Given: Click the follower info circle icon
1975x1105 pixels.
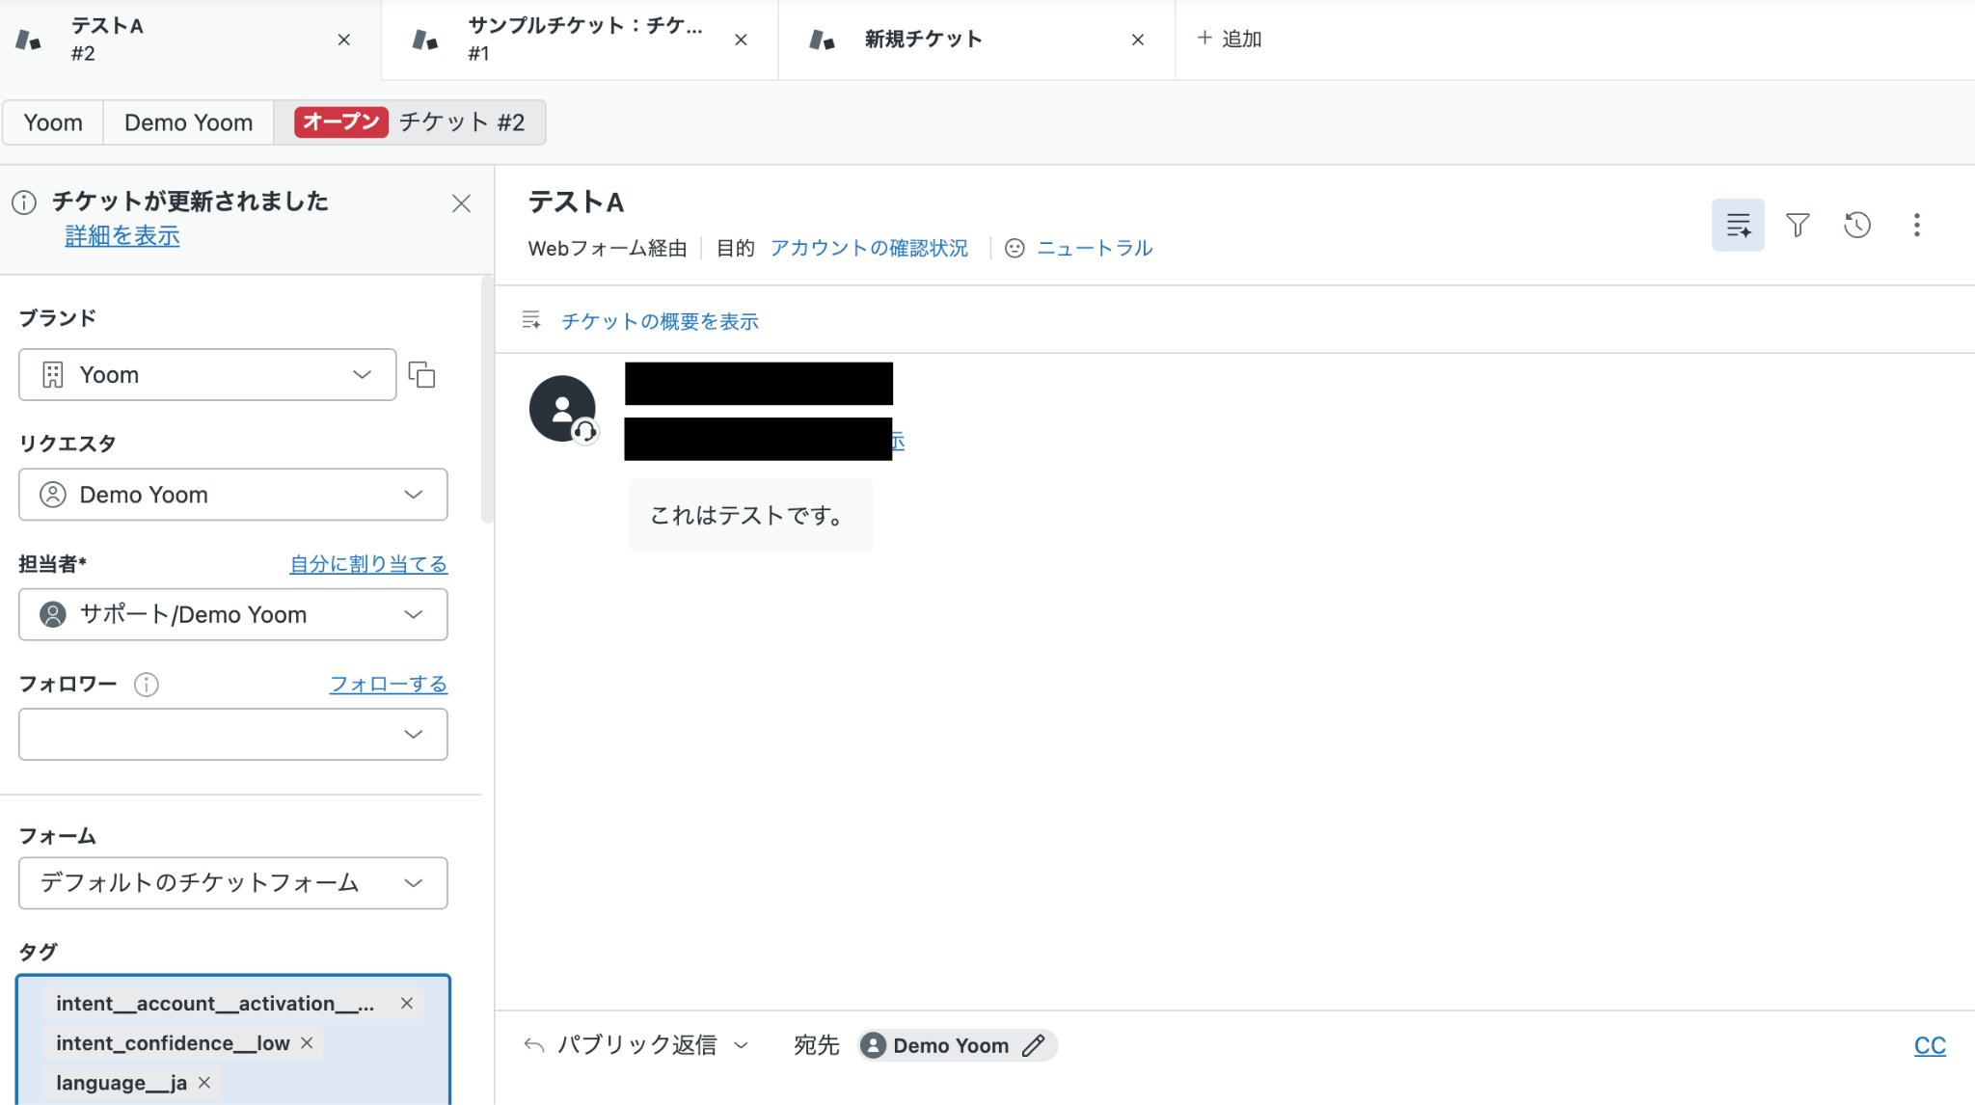Looking at the screenshot, I should (147, 685).
